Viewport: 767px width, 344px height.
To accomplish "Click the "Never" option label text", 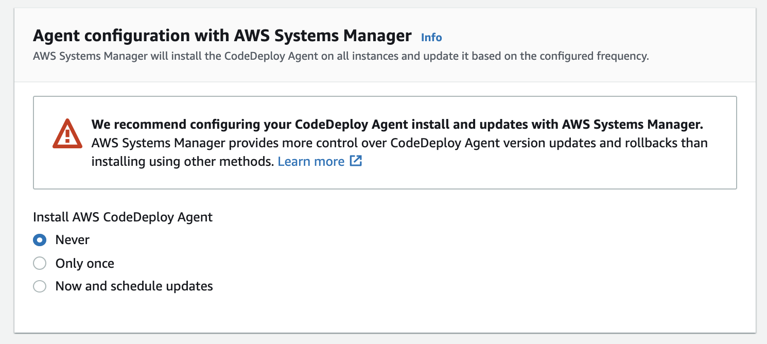I will [x=73, y=240].
